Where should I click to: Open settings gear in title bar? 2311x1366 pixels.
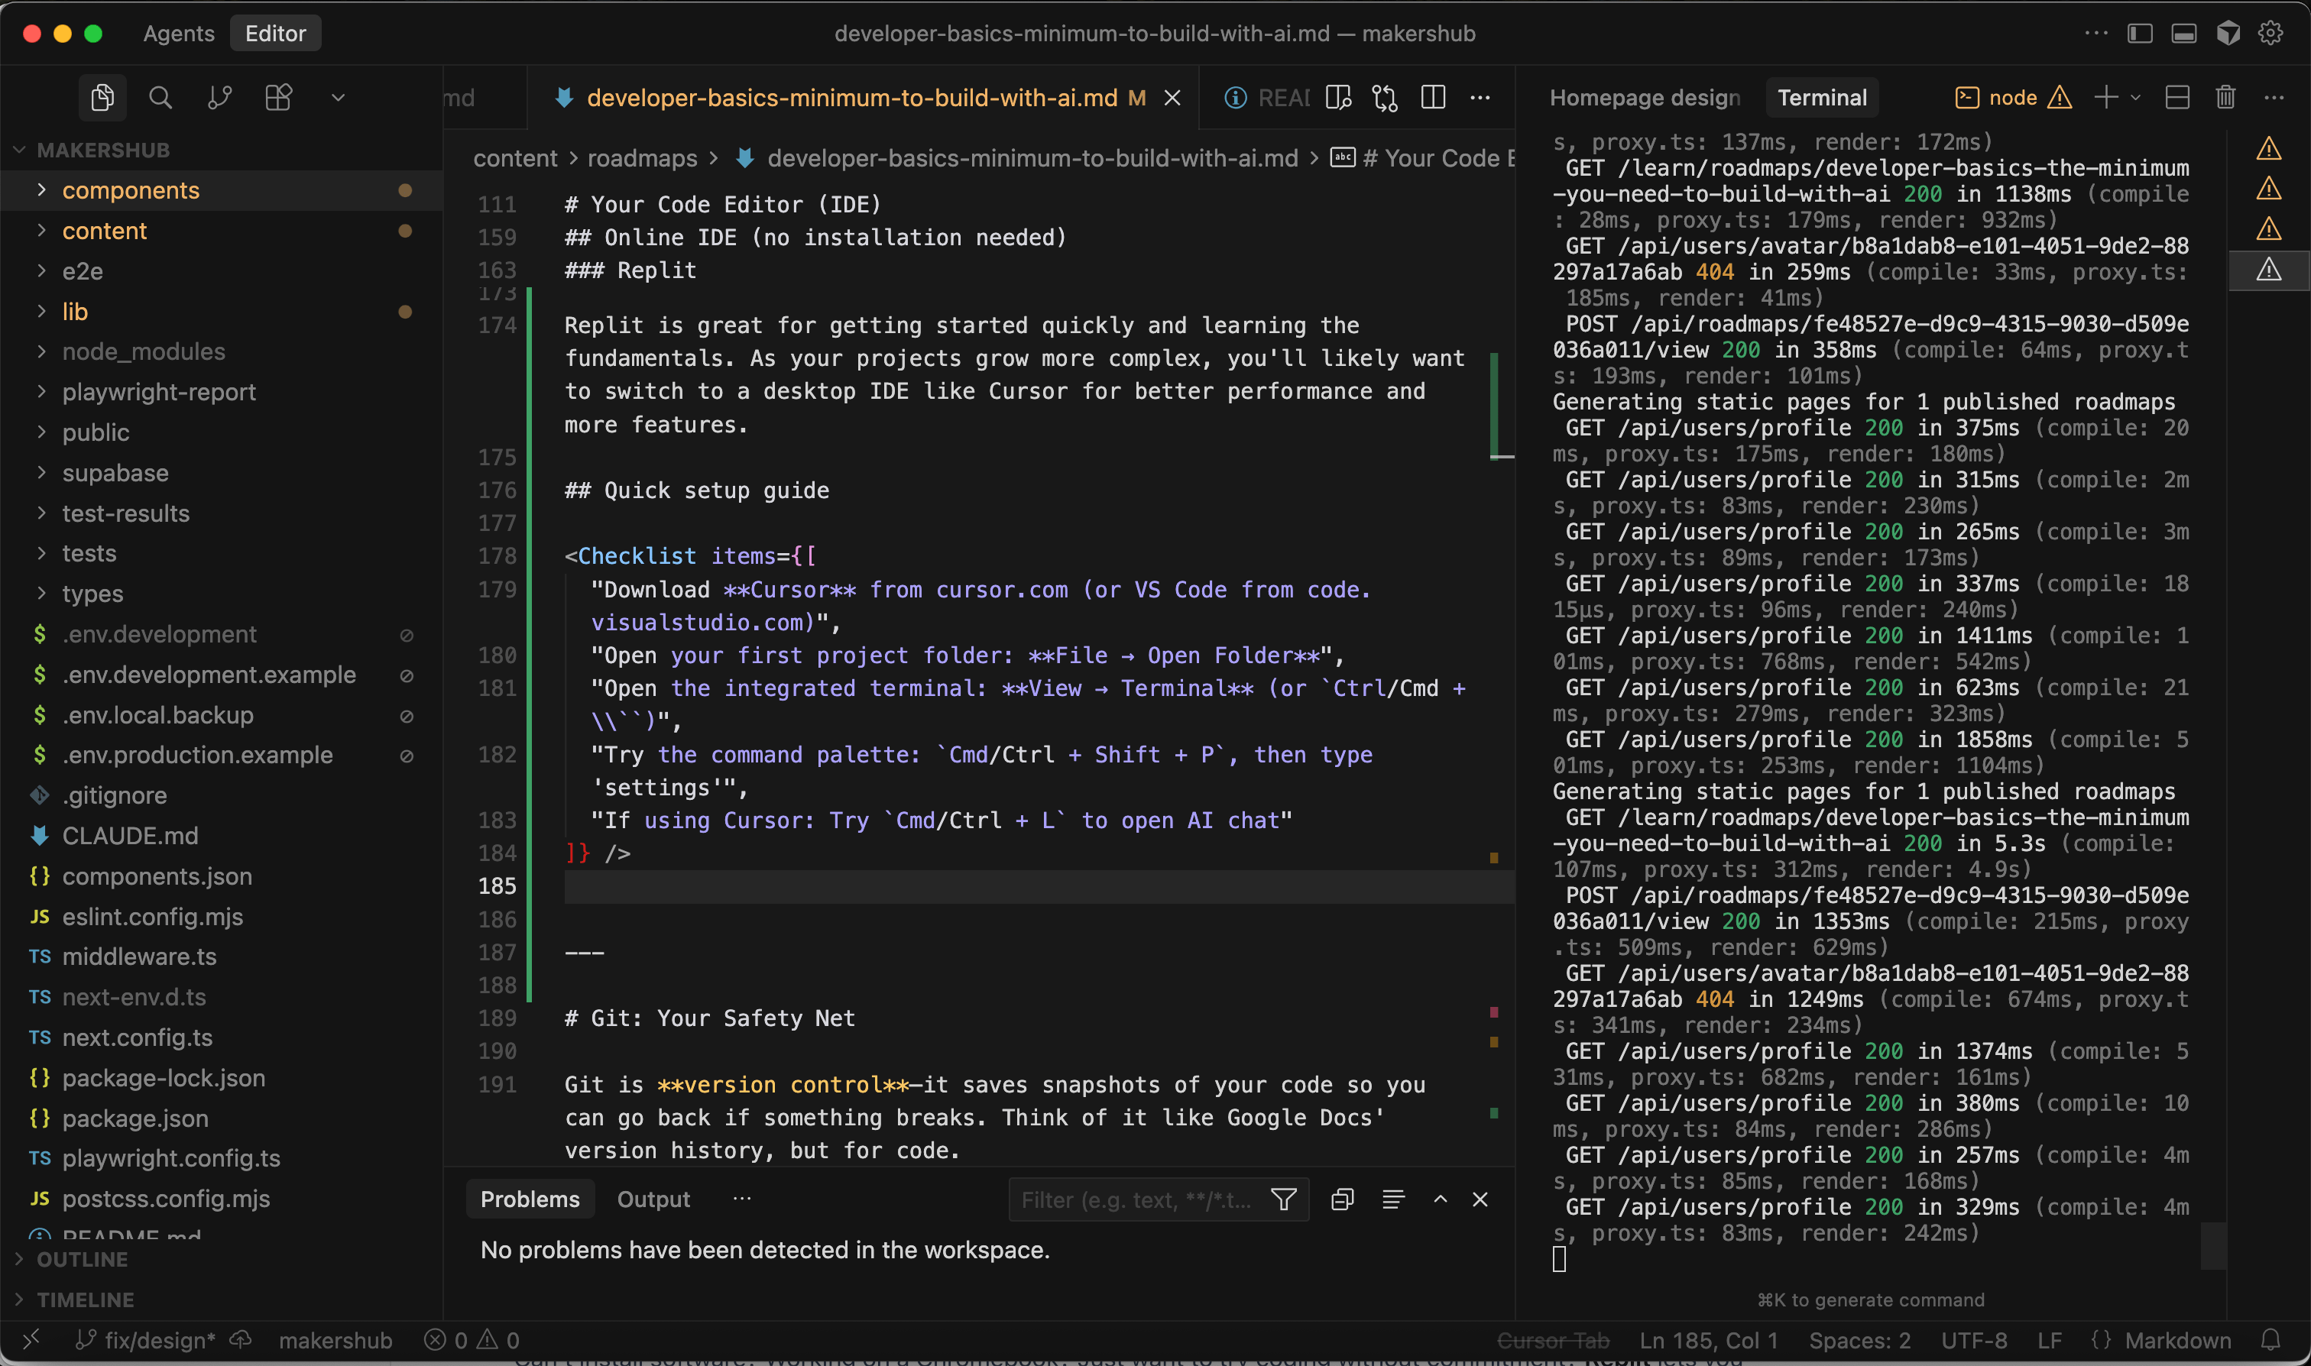[2270, 33]
